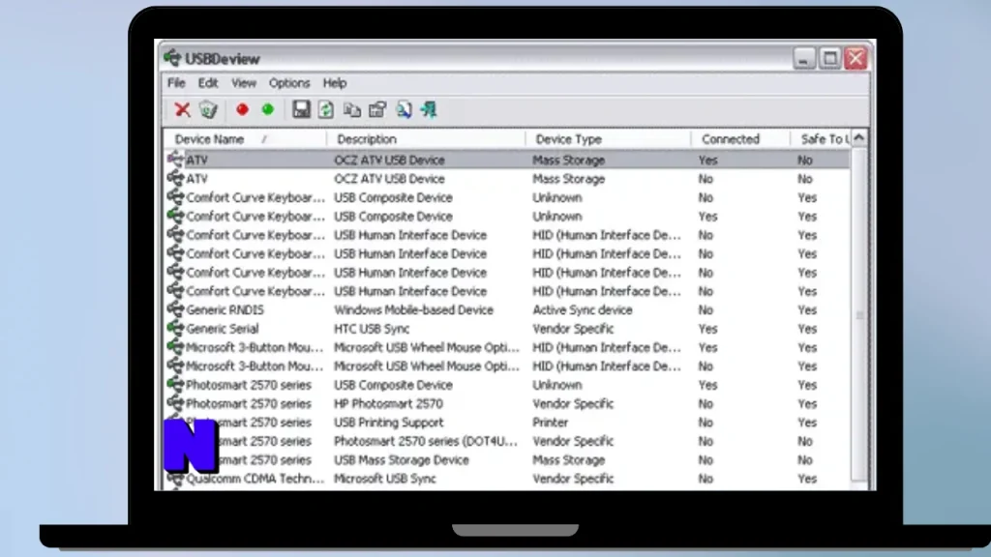The height and width of the screenshot is (557, 991).
Task: Open the properties toolbar icon
Action: click(377, 110)
